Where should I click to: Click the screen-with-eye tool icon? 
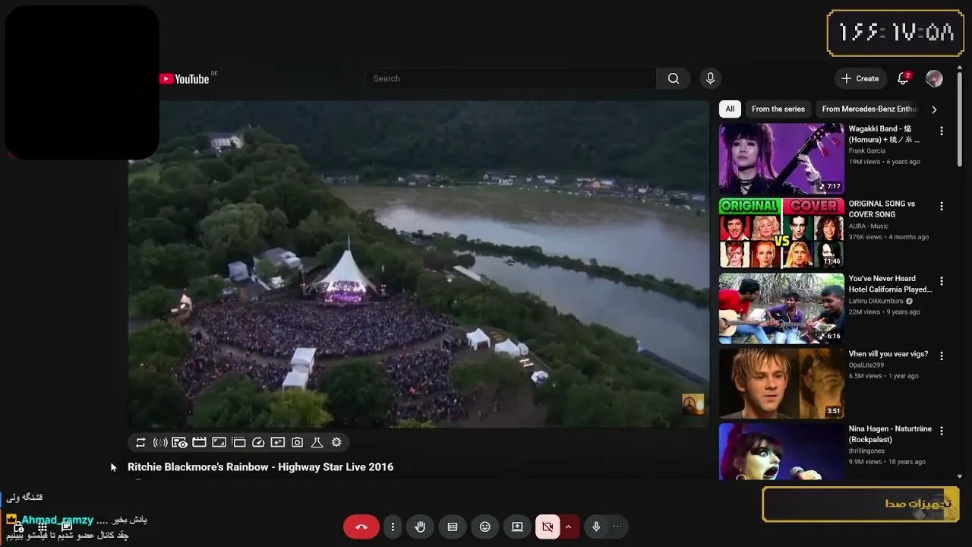tap(180, 442)
